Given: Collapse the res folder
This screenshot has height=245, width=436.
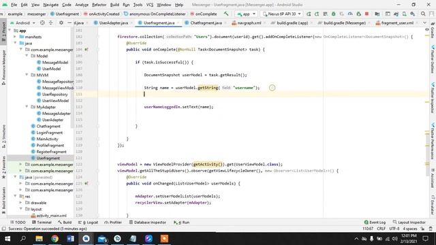Looking at the screenshot, I should 15,197.
